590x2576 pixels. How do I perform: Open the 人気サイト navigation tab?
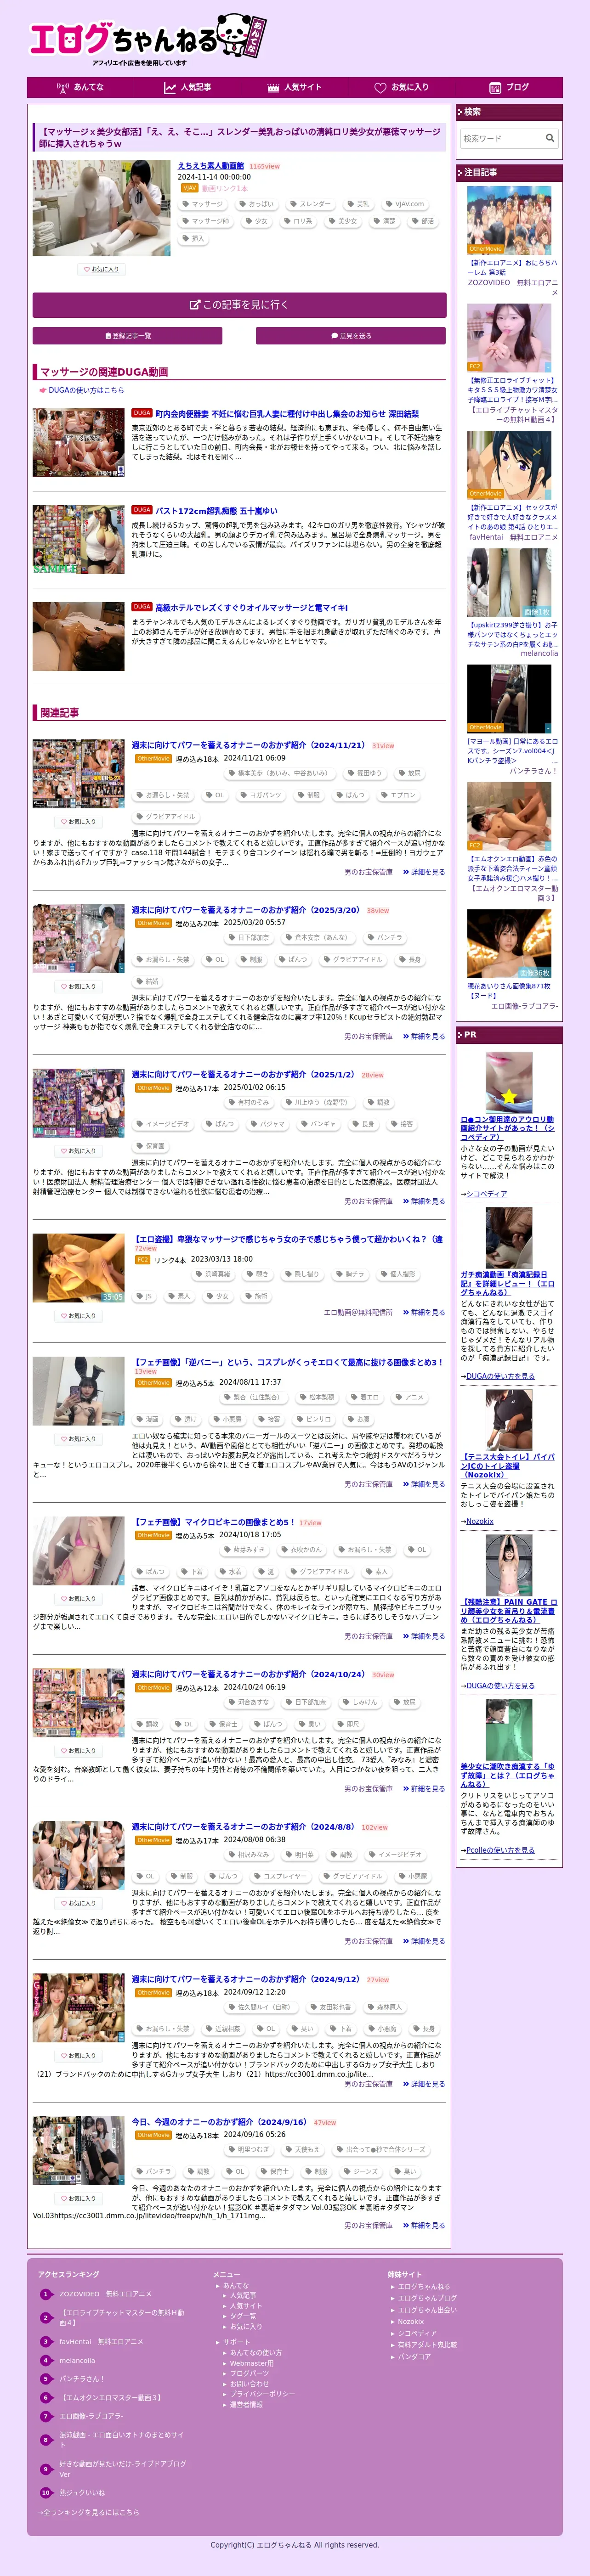click(294, 88)
